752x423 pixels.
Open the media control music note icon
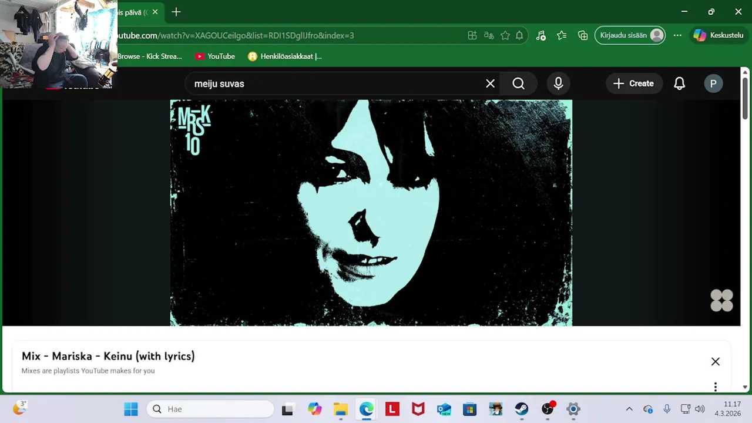coord(541,35)
